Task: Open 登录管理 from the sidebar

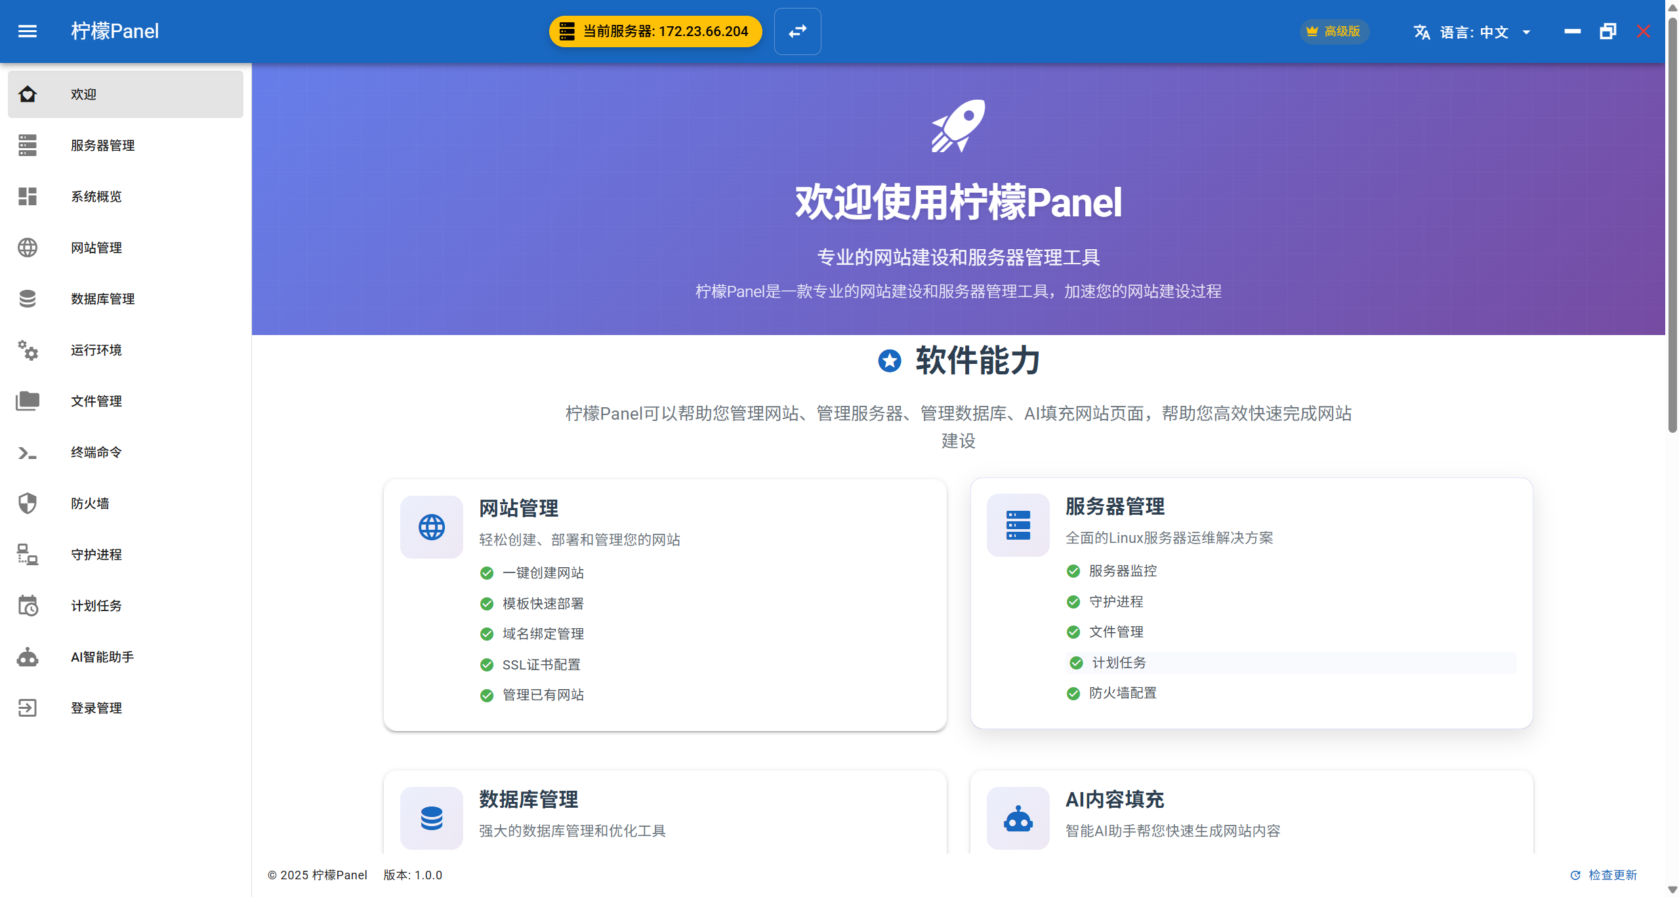Action: 96,708
